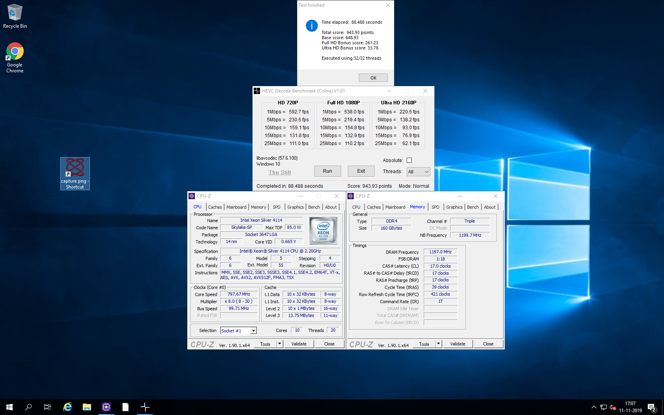
Task: Open the Threads dropdown set to All
Action: tap(418, 172)
